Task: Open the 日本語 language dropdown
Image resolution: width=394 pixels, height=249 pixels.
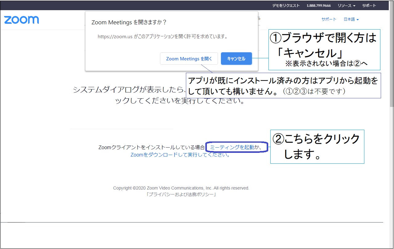Action: point(351,19)
